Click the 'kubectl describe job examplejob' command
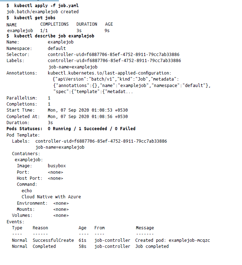 (54, 36)
